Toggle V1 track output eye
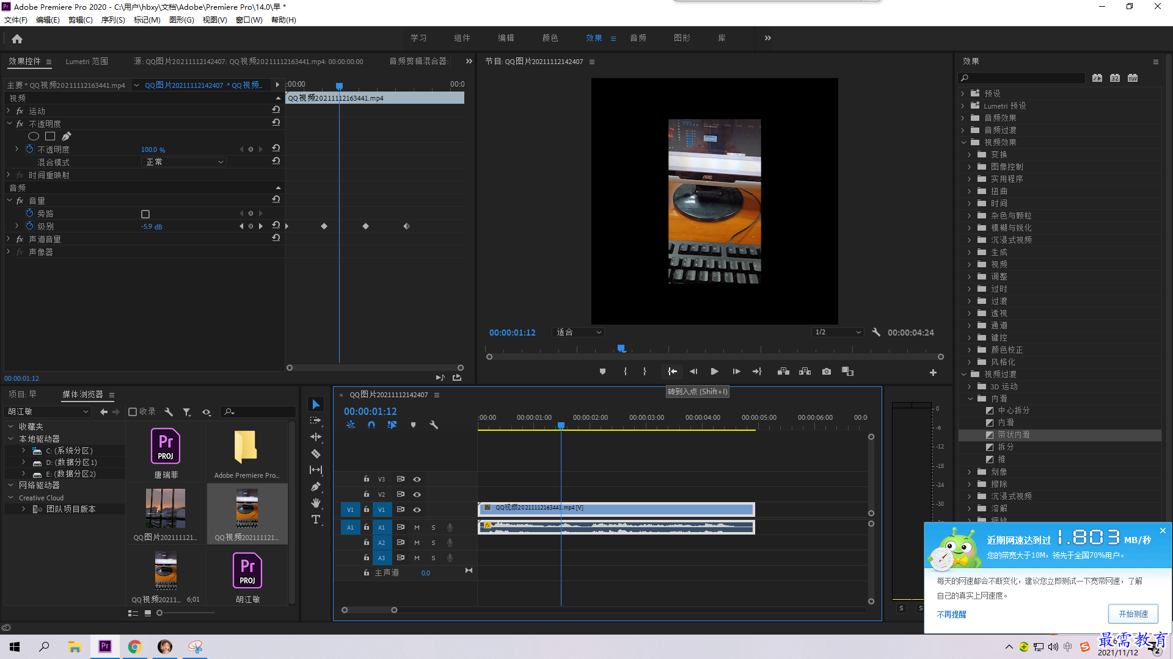The image size is (1173, 659). (x=417, y=510)
